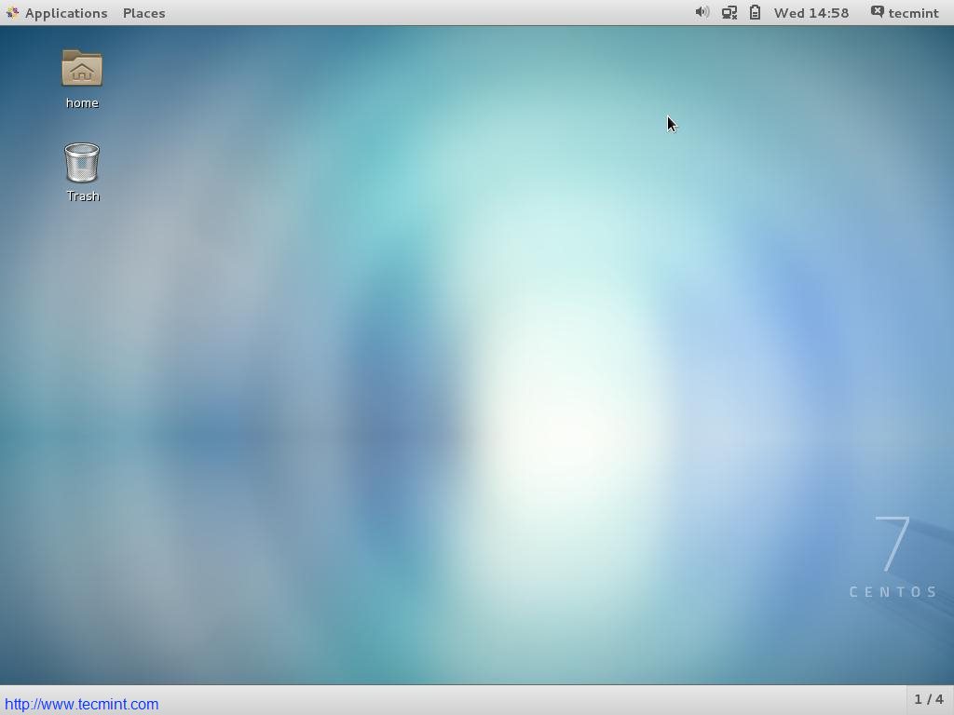Follow the tecmint.com link
Screen dimensions: 954x715
pyautogui.click(x=82, y=704)
